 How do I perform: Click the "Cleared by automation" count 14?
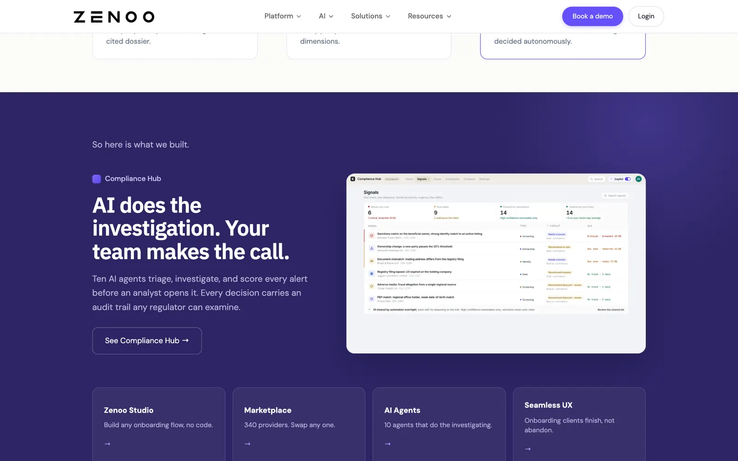[503, 213]
